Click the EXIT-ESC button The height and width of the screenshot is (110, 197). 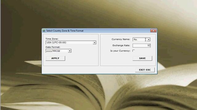pyautogui.click(x=145, y=70)
